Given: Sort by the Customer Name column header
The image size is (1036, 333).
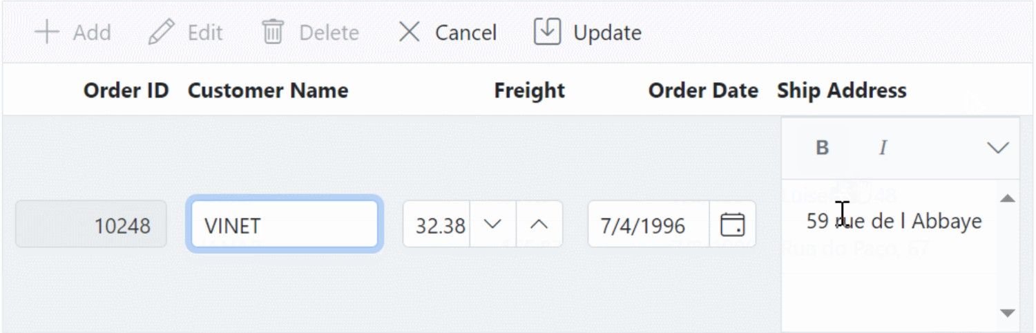Looking at the screenshot, I should pos(268,91).
